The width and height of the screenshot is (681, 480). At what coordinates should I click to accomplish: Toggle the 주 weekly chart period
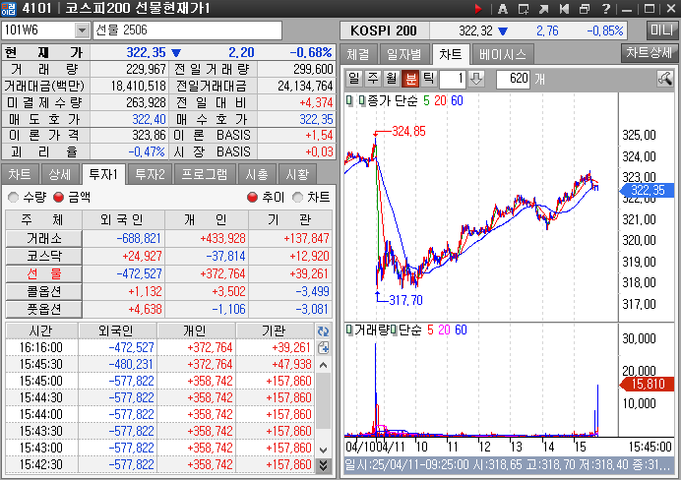pos(373,78)
